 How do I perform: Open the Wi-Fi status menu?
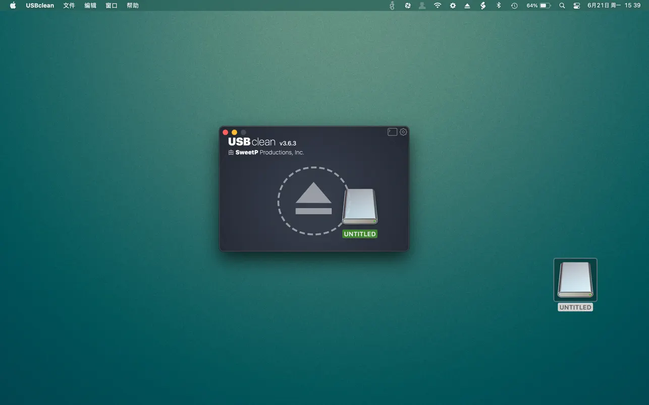[438, 6]
